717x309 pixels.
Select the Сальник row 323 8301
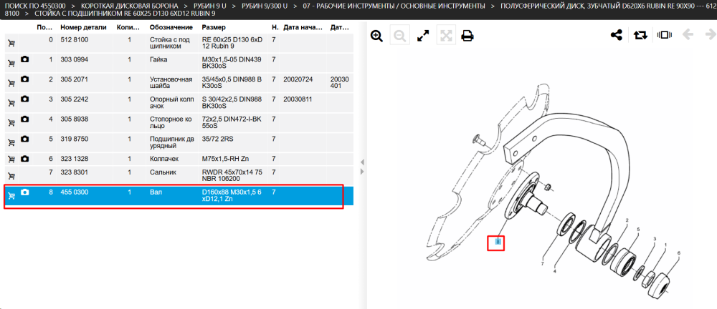click(179, 176)
